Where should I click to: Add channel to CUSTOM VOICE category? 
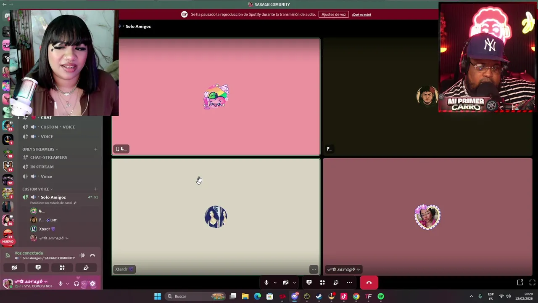[x=95, y=189]
